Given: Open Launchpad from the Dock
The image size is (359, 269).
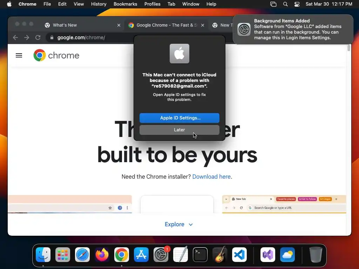Looking at the screenshot, I should [63, 255].
